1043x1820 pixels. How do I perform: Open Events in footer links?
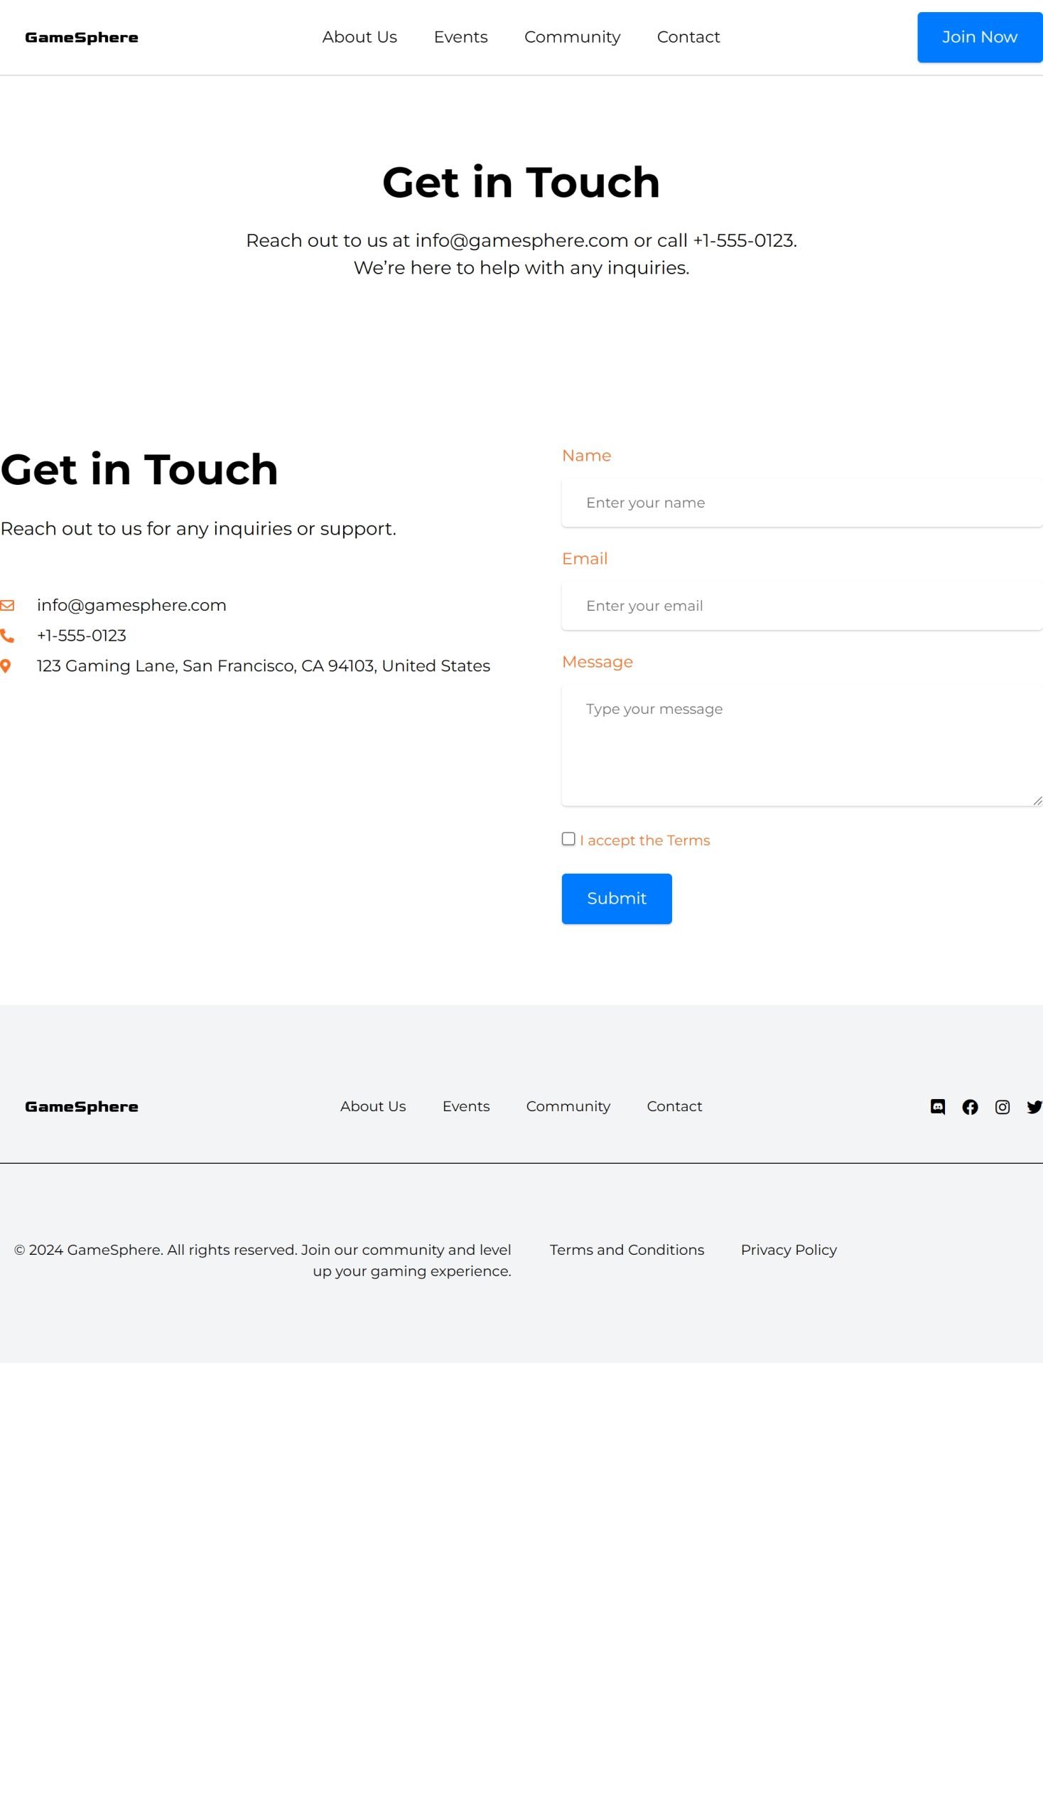click(466, 1106)
